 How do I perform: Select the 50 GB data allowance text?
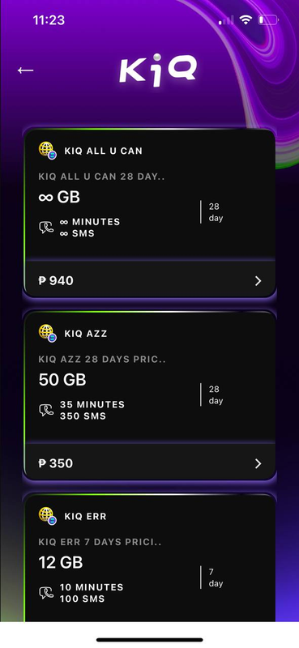tap(62, 380)
